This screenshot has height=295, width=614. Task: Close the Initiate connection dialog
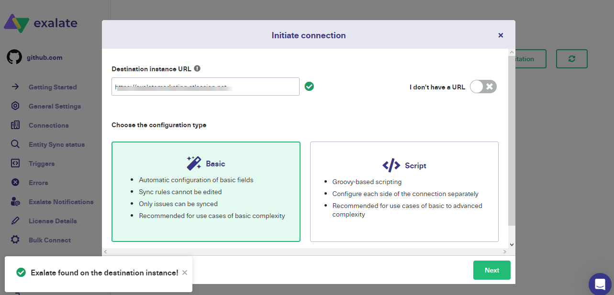point(501,35)
